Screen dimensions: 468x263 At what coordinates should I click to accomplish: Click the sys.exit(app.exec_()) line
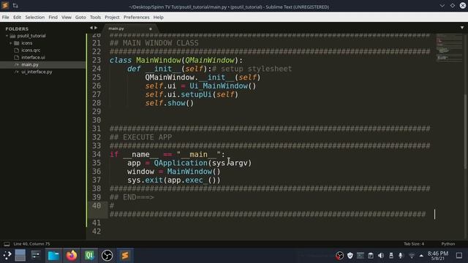174,180
